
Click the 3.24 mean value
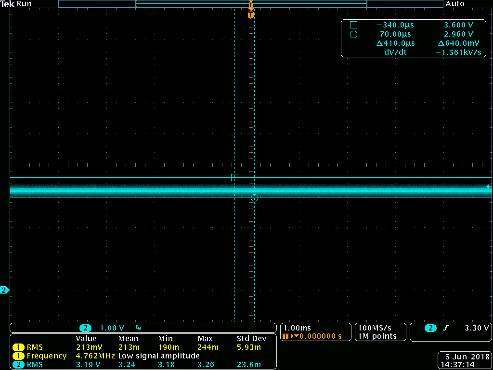[127, 365]
